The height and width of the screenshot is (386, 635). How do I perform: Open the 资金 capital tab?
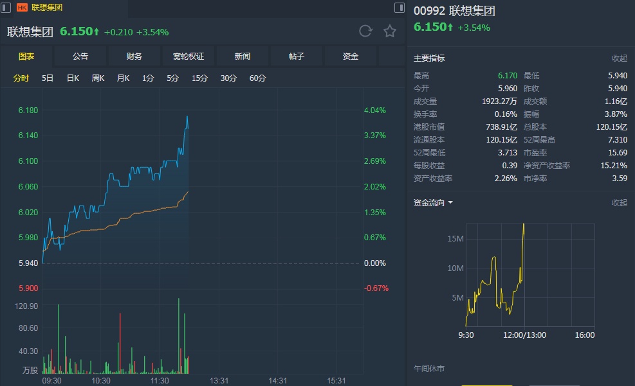pos(350,56)
